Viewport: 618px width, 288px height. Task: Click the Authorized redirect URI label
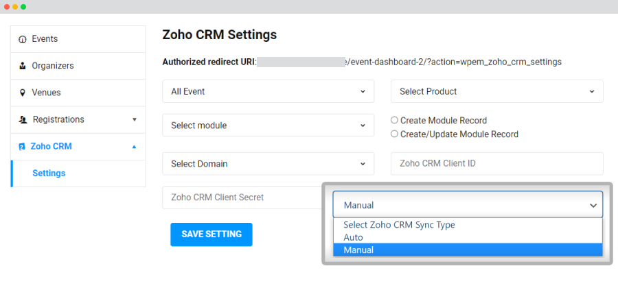209,62
